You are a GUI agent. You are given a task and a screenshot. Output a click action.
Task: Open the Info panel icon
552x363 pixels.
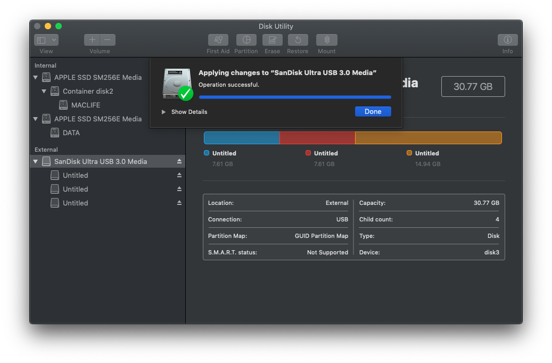[x=507, y=39]
